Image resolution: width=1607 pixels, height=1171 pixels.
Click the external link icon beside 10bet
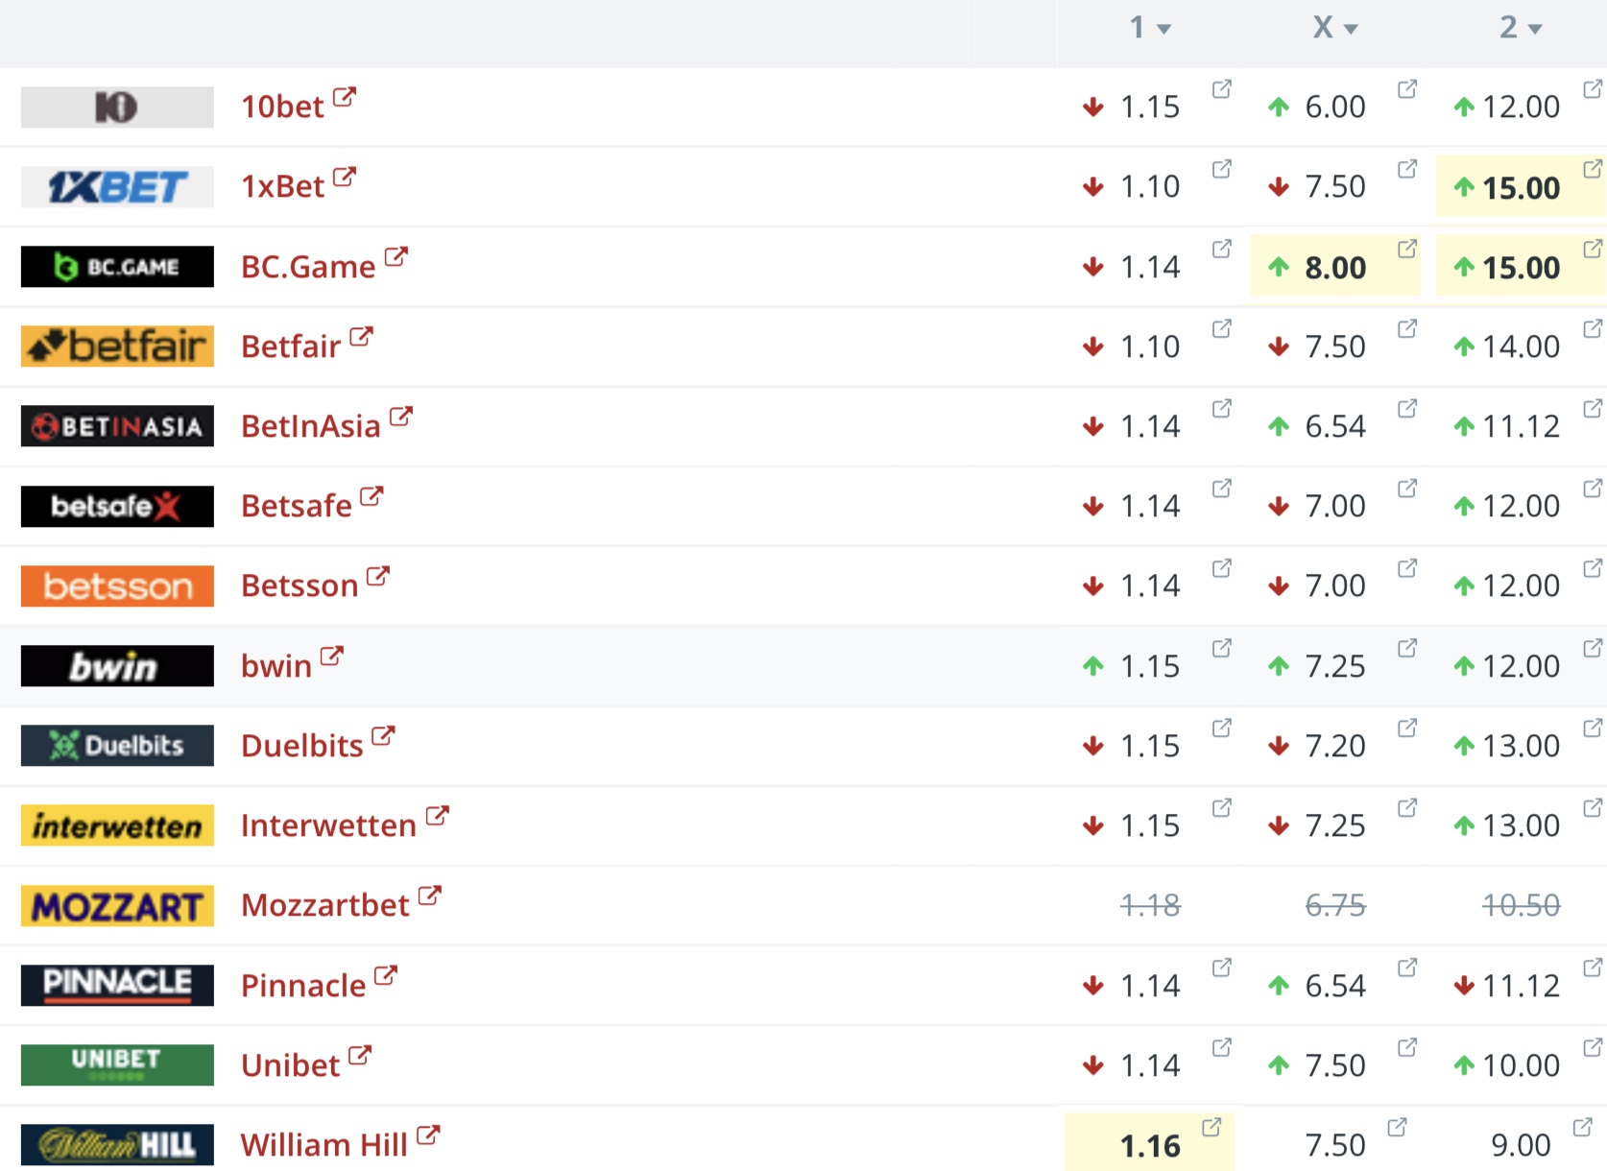click(x=344, y=97)
